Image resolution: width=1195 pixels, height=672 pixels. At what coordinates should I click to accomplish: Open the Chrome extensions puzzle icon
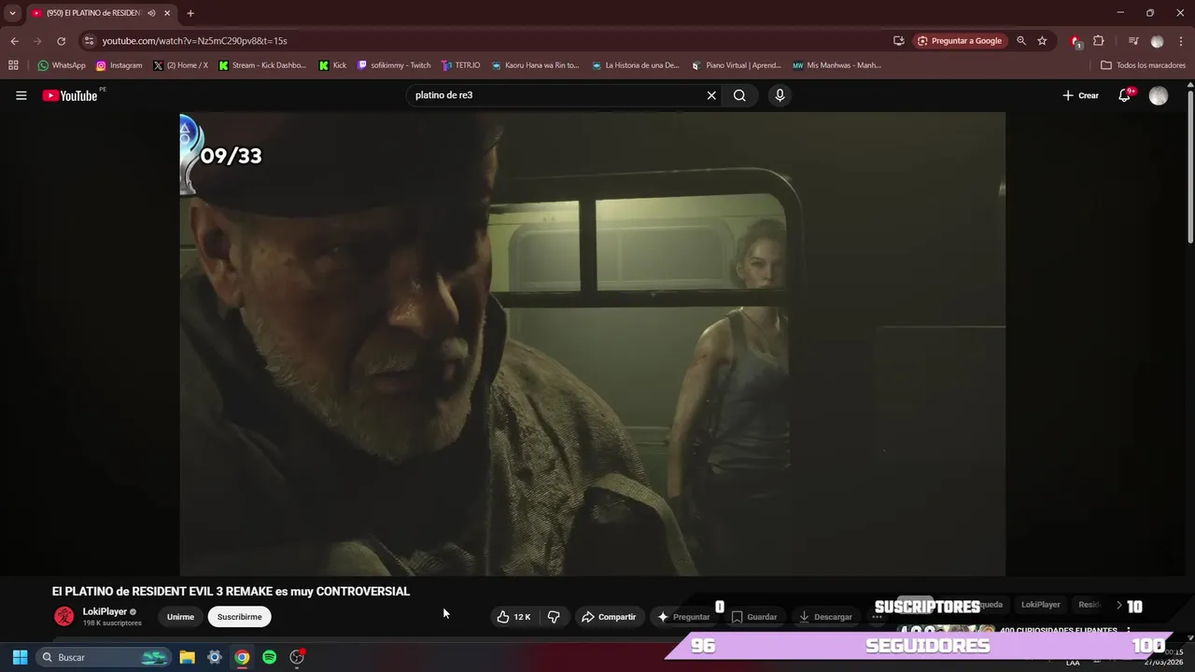coord(1099,41)
